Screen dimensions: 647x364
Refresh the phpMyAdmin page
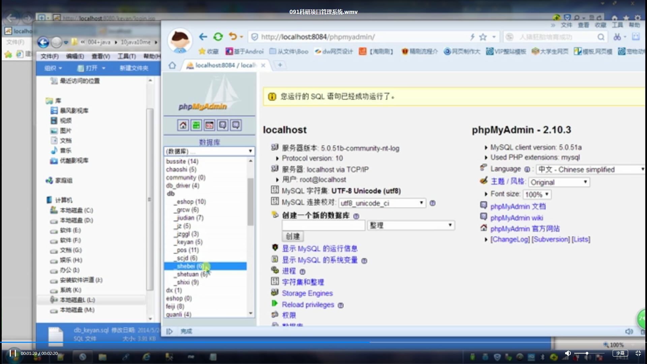pyautogui.click(x=218, y=37)
